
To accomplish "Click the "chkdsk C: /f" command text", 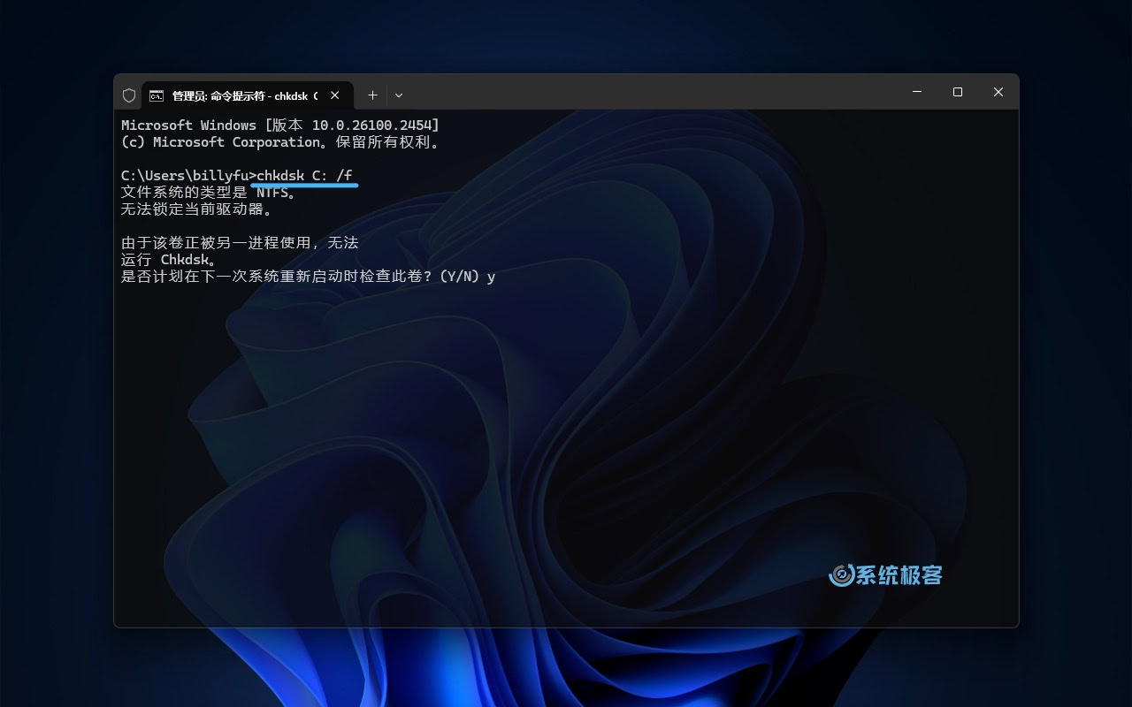I will tap(304, 175).
